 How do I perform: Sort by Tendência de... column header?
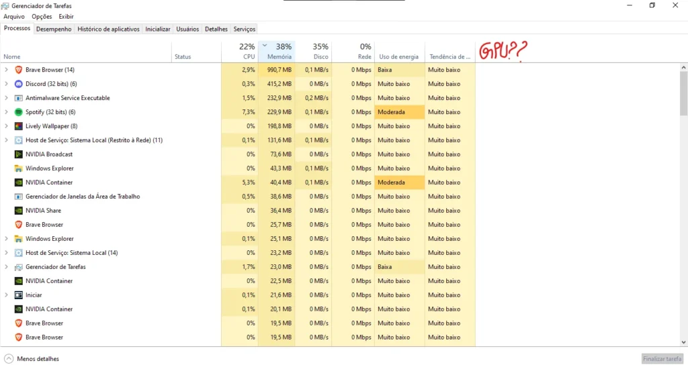(450, 52)
